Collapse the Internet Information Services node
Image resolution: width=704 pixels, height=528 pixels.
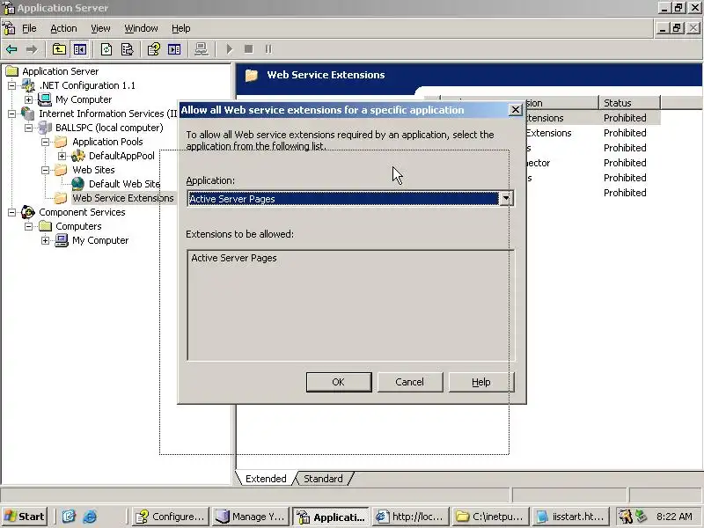click(x=11, y=114)
